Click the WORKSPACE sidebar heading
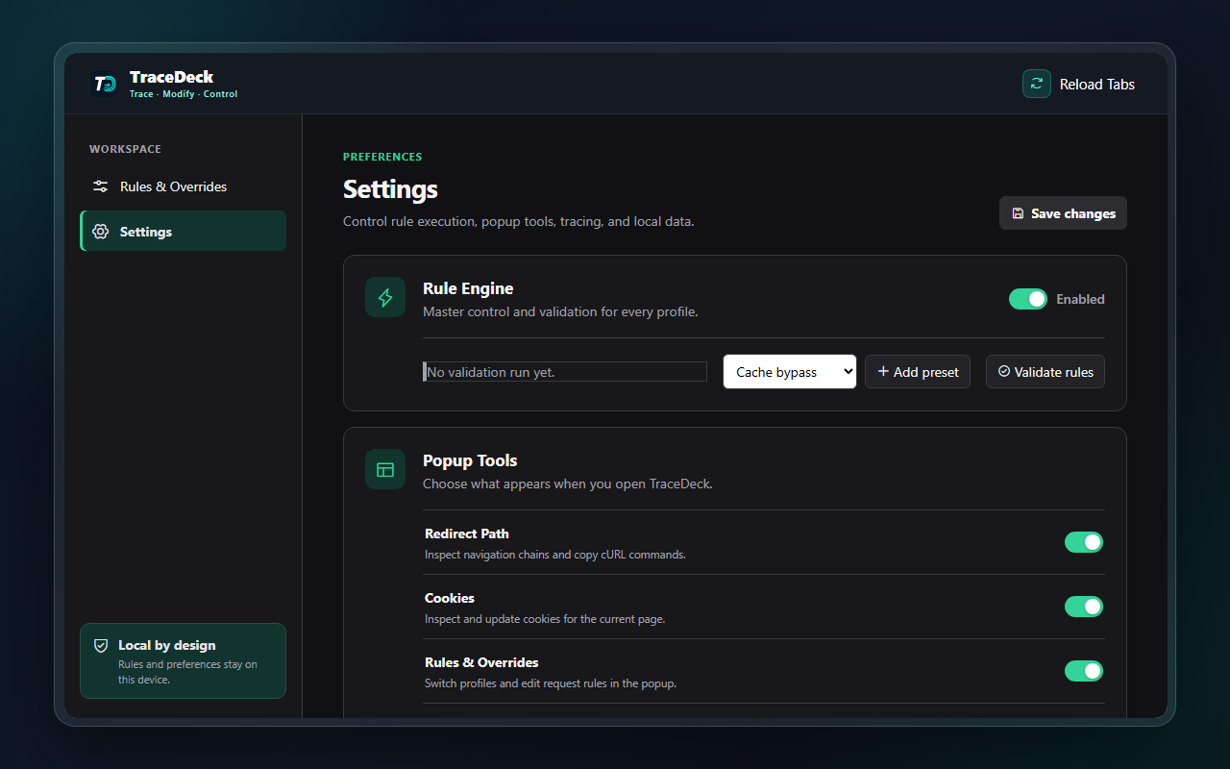 [x=125, y=149]
